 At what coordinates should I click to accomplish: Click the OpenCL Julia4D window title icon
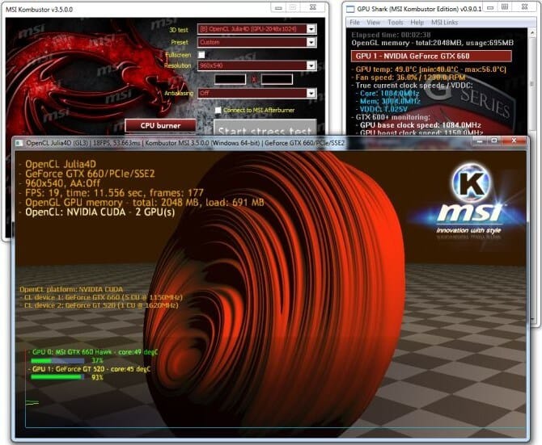(x=18, y=143)
